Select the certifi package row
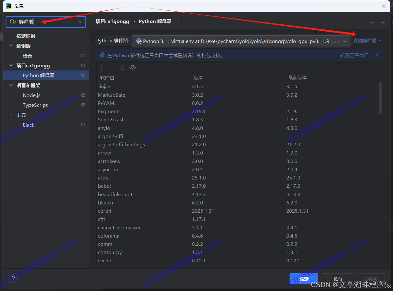393x291 pixels. (238, 211)
